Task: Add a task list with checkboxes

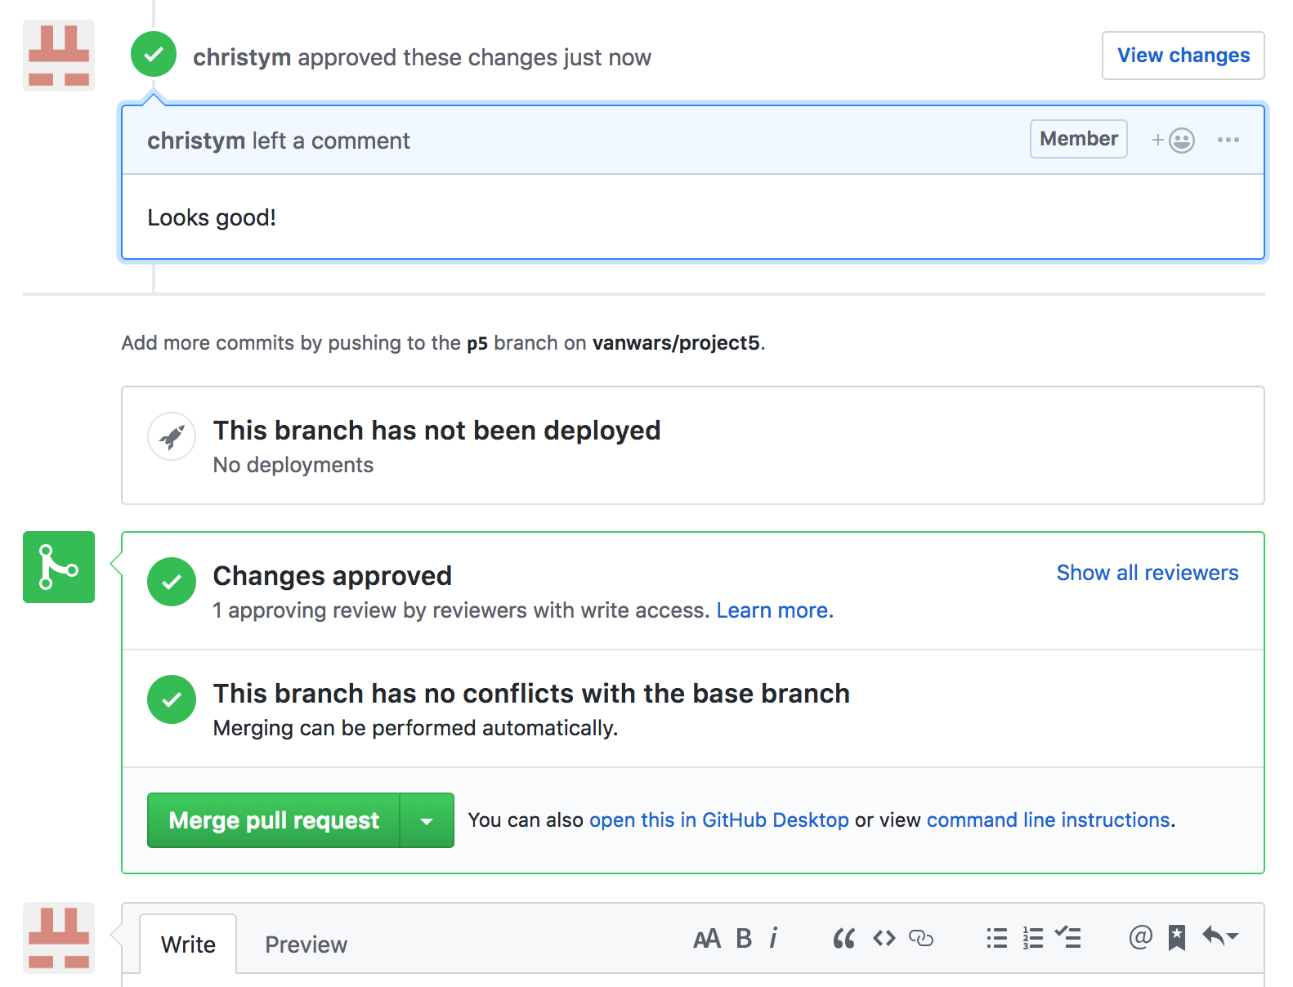Action: [1067, 938]
